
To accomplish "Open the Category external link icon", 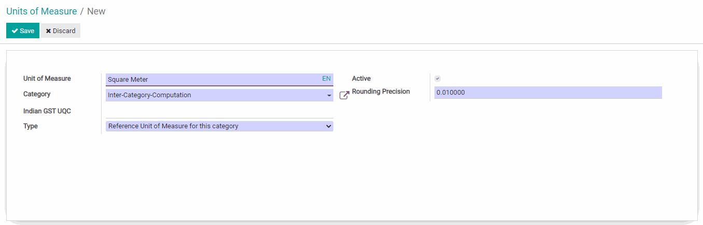I will pos(344,95).
